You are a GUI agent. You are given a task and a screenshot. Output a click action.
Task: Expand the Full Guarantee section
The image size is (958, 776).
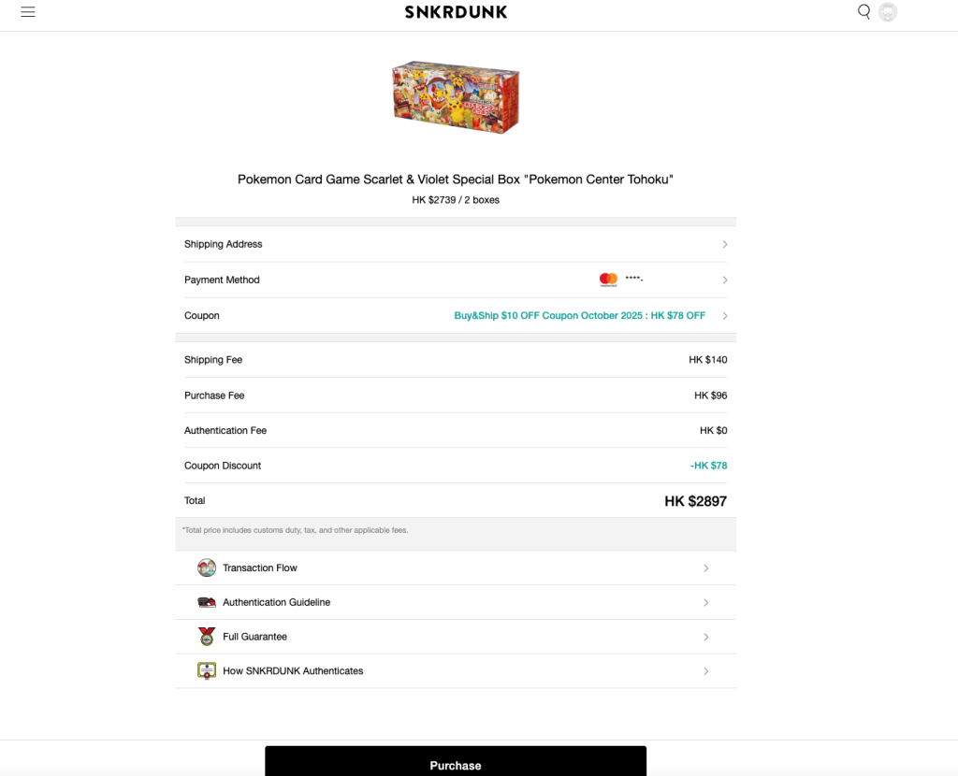[x=706, y=637]
